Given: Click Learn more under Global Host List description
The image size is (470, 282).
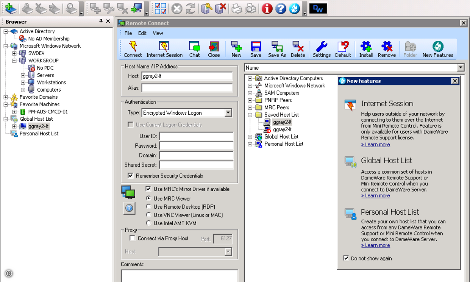Looking at the screenshot, I should (x=376, y=195).
